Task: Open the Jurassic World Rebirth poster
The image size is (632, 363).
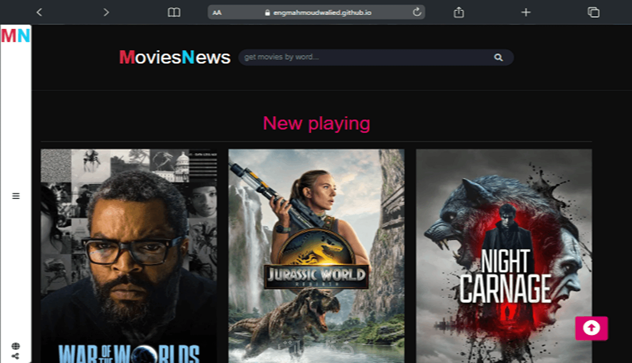Action: pyautogui.click(x=316, y=256)
